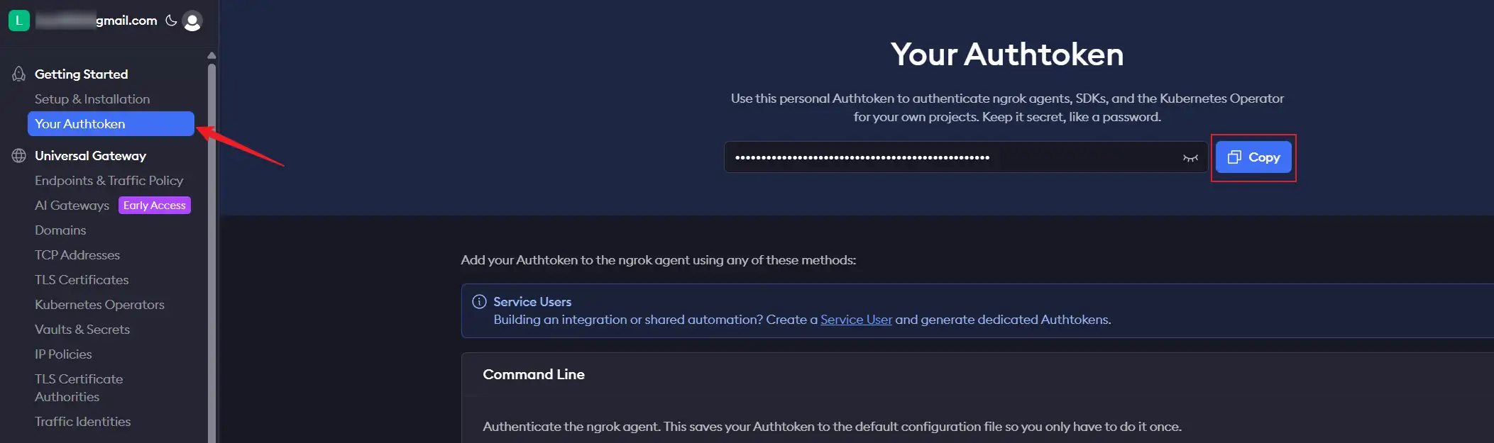
Task: Click the copy icon inside the Copy button
Action: click(1234, 157)
